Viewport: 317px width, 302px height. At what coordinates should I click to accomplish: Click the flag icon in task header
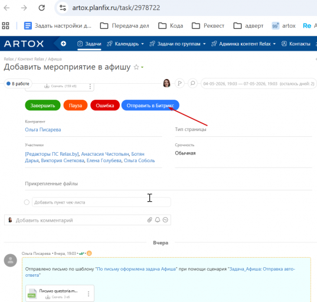coord(179,83)
